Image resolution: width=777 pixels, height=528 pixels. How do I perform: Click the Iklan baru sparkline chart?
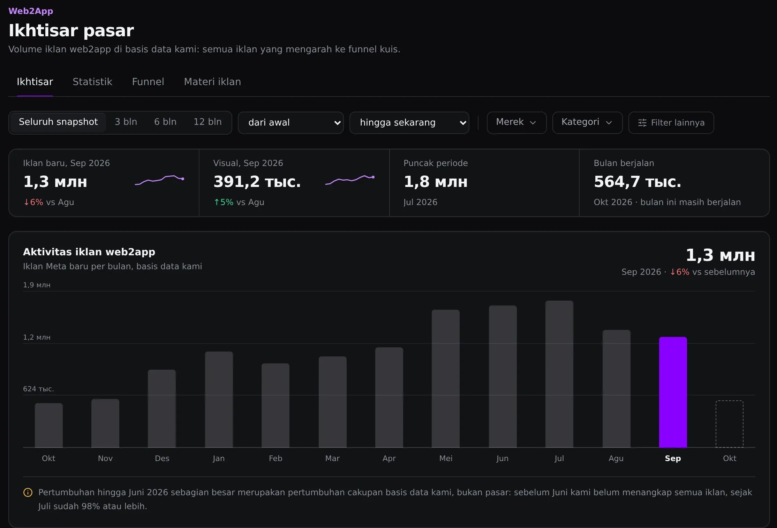159,180
